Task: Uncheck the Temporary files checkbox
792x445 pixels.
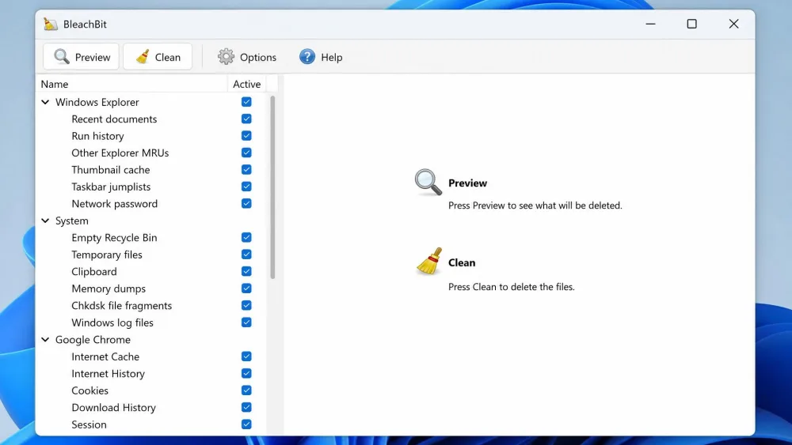Action: [246, 255]
